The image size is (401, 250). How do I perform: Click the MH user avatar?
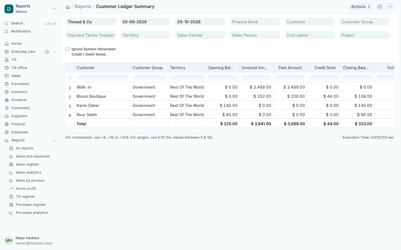[x=9, y=241]
